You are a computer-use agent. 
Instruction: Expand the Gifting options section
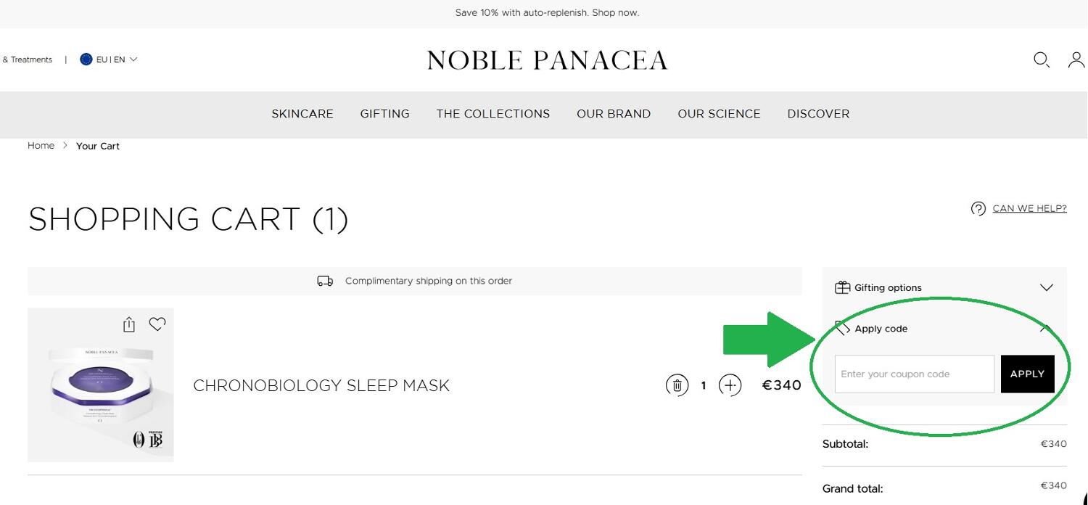tap(1047, 287)
